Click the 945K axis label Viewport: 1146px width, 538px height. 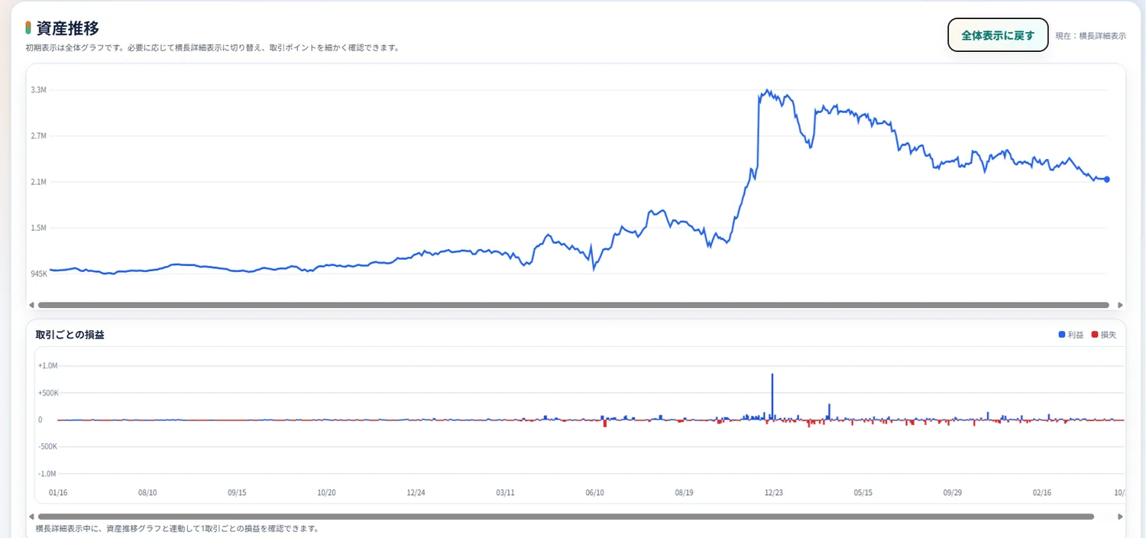click(38, 274)
